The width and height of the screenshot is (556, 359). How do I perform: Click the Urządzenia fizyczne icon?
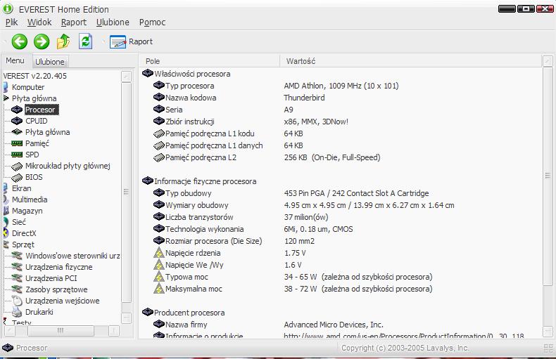click(17, 267)
